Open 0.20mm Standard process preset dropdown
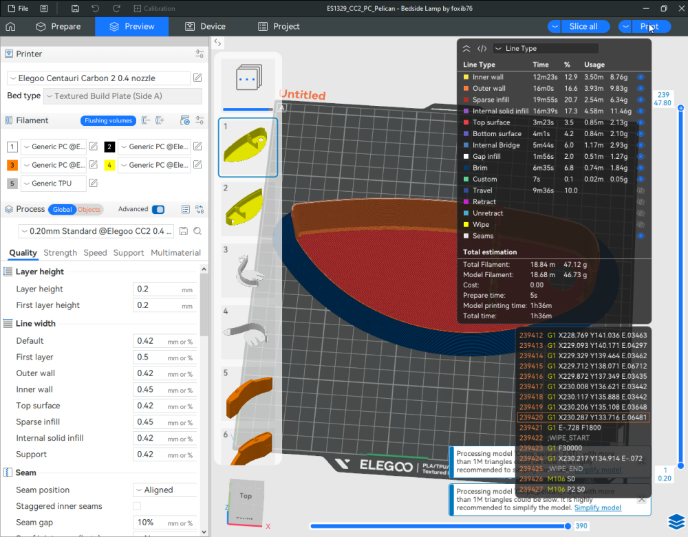This screenshot has height=537, width=688. 96,231
